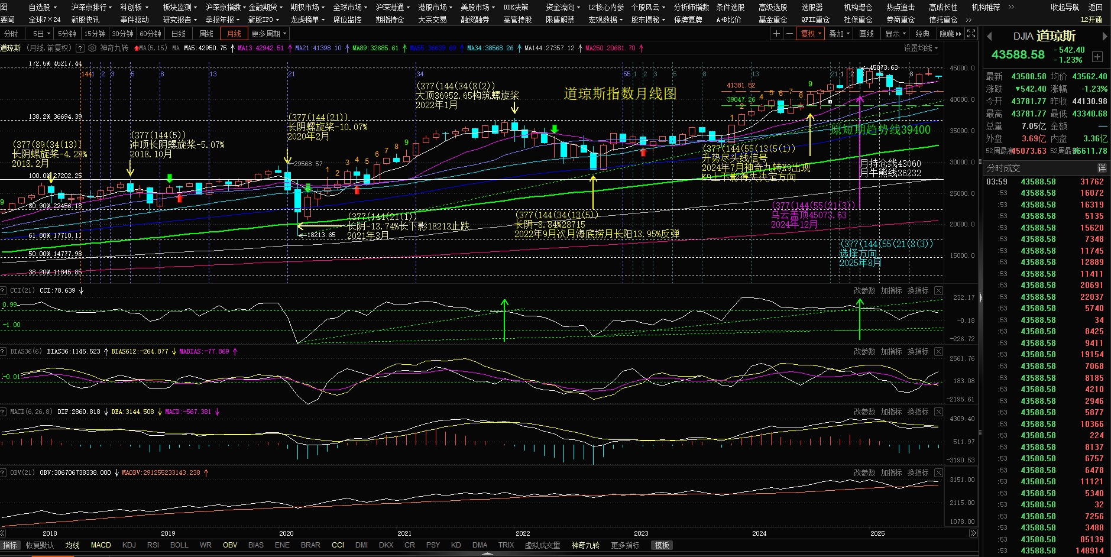Close the CCI indicator panel

point(938,290)
